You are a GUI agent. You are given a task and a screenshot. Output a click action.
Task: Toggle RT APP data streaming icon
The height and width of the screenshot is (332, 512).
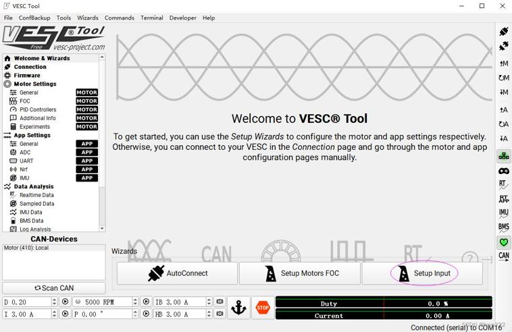pyautogui.click(x=503, y=199)
